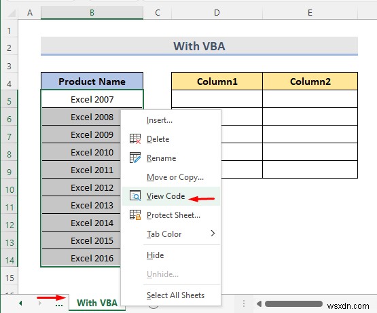Screen dimensions: 377x313
Task: Select column A header
Action: point(30,13)
